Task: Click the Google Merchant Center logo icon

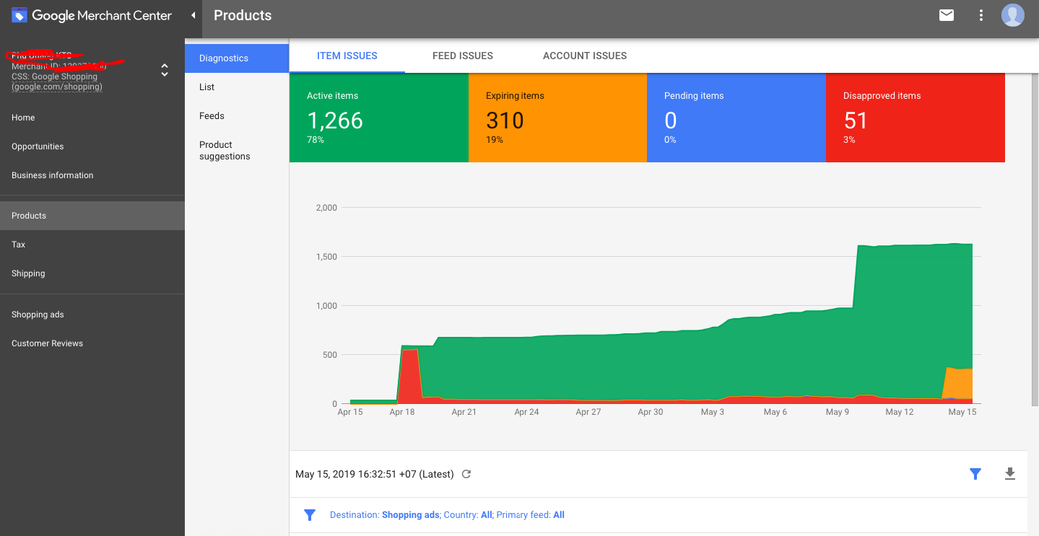Action: tap(19, 15)
